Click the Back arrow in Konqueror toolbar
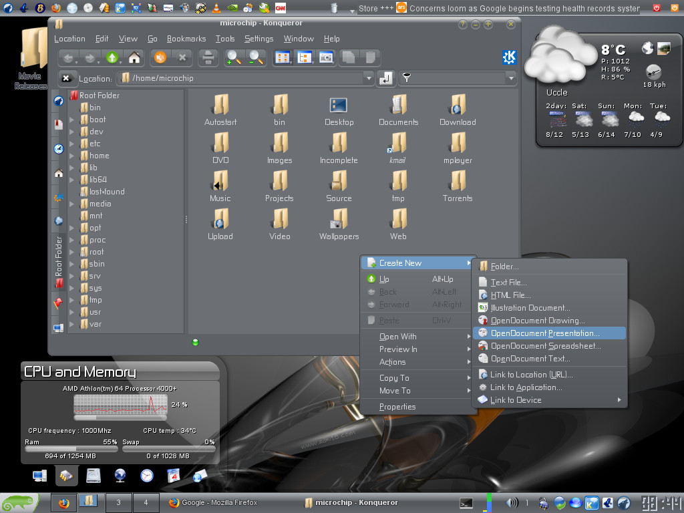This screenshot has width=684, height=513. (x=68, y=57)
